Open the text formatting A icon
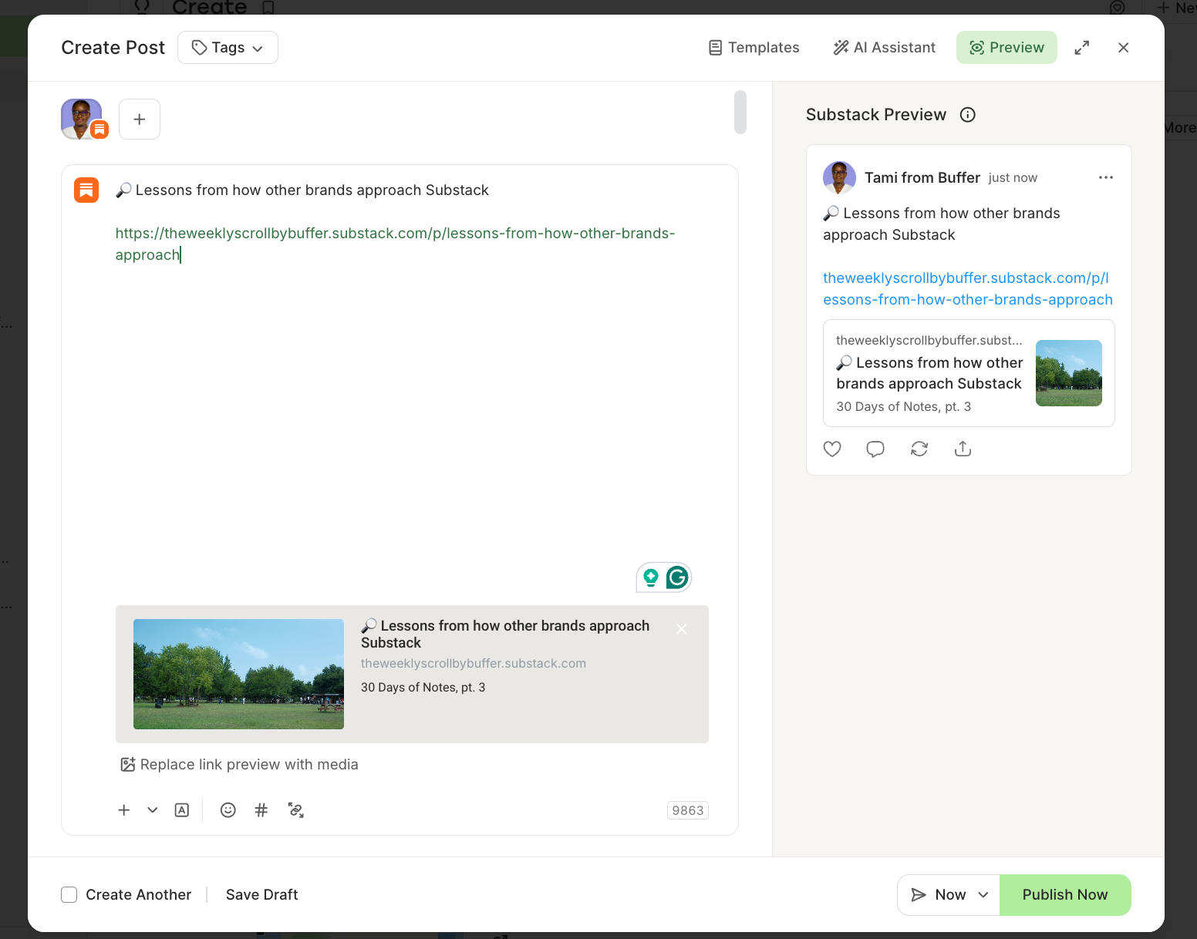Image resolution: width=1197 pixels, height=939 pixels. point(182,810)
